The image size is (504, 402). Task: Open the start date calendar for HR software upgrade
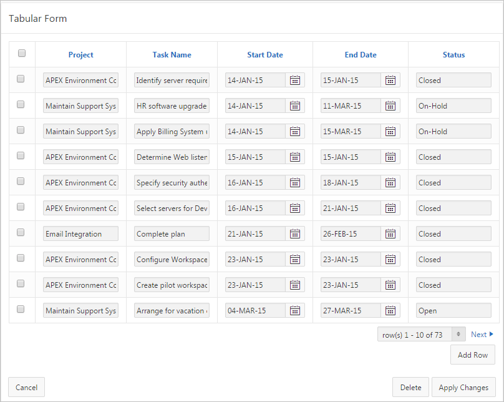tap(294, 105)
